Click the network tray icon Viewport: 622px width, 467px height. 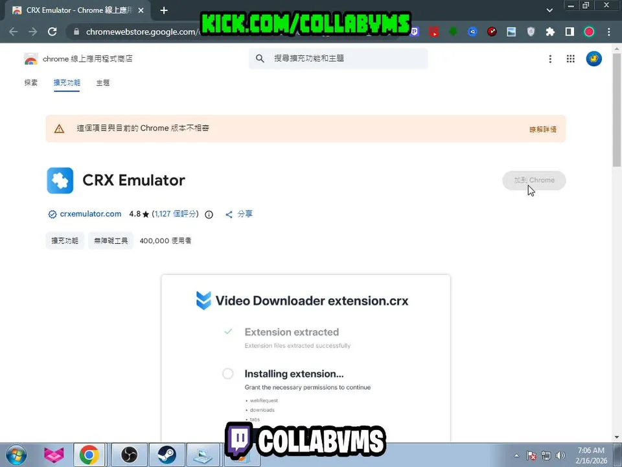point(546,455)
